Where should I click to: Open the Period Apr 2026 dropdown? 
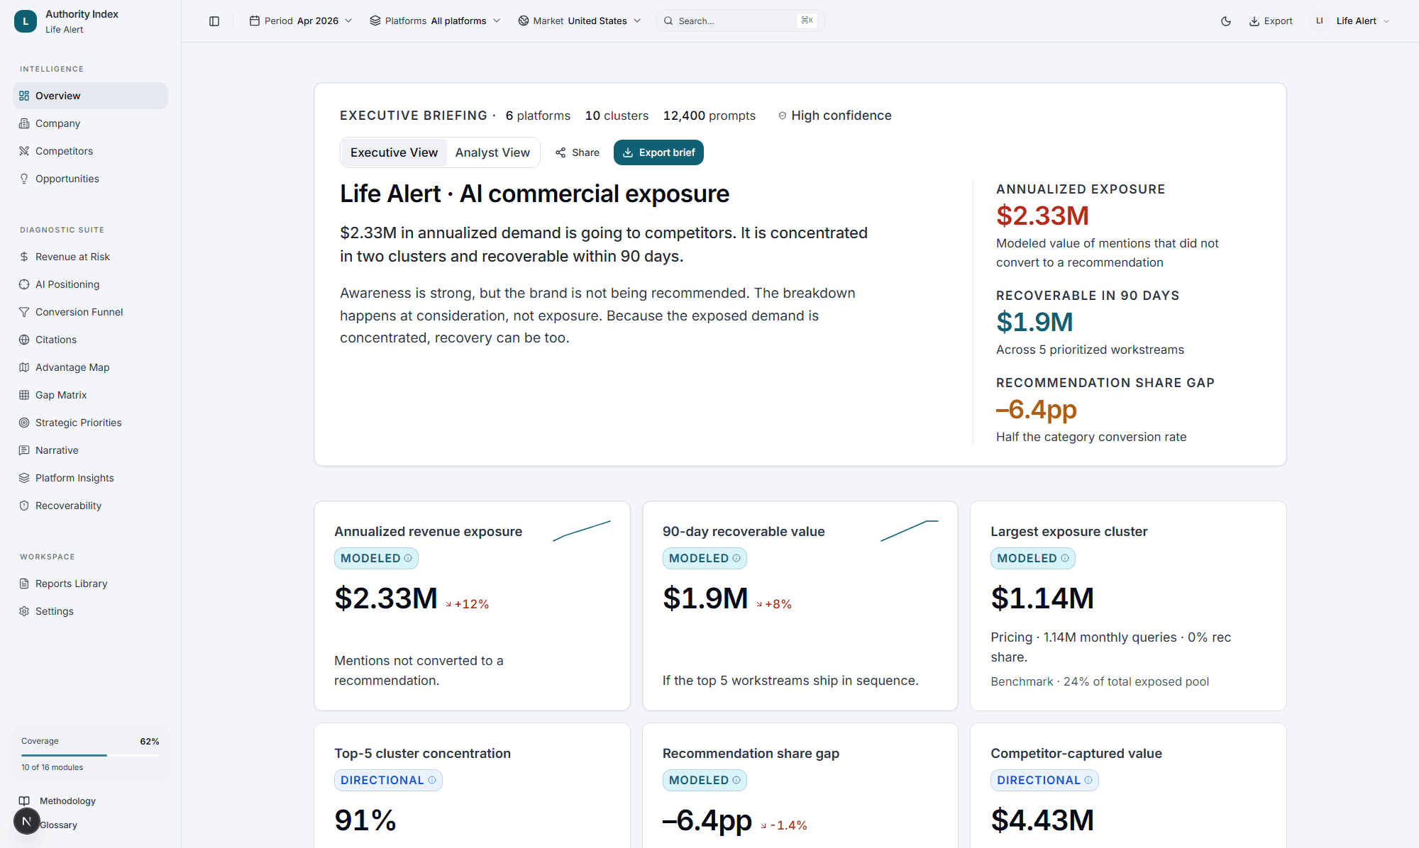(301, 21)
